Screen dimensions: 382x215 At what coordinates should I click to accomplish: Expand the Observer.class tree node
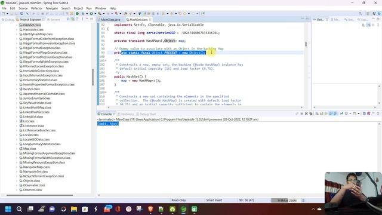(17, 190)
